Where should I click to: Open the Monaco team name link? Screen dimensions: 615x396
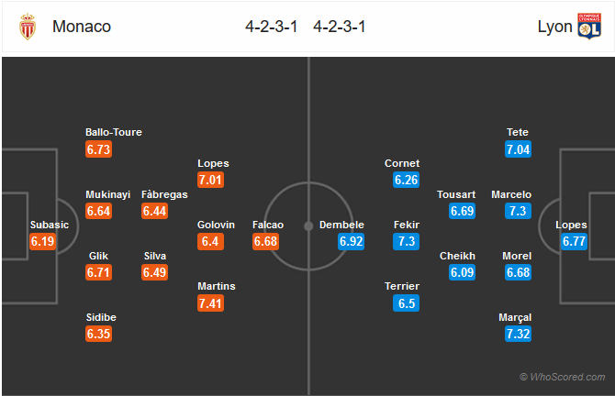82,27
